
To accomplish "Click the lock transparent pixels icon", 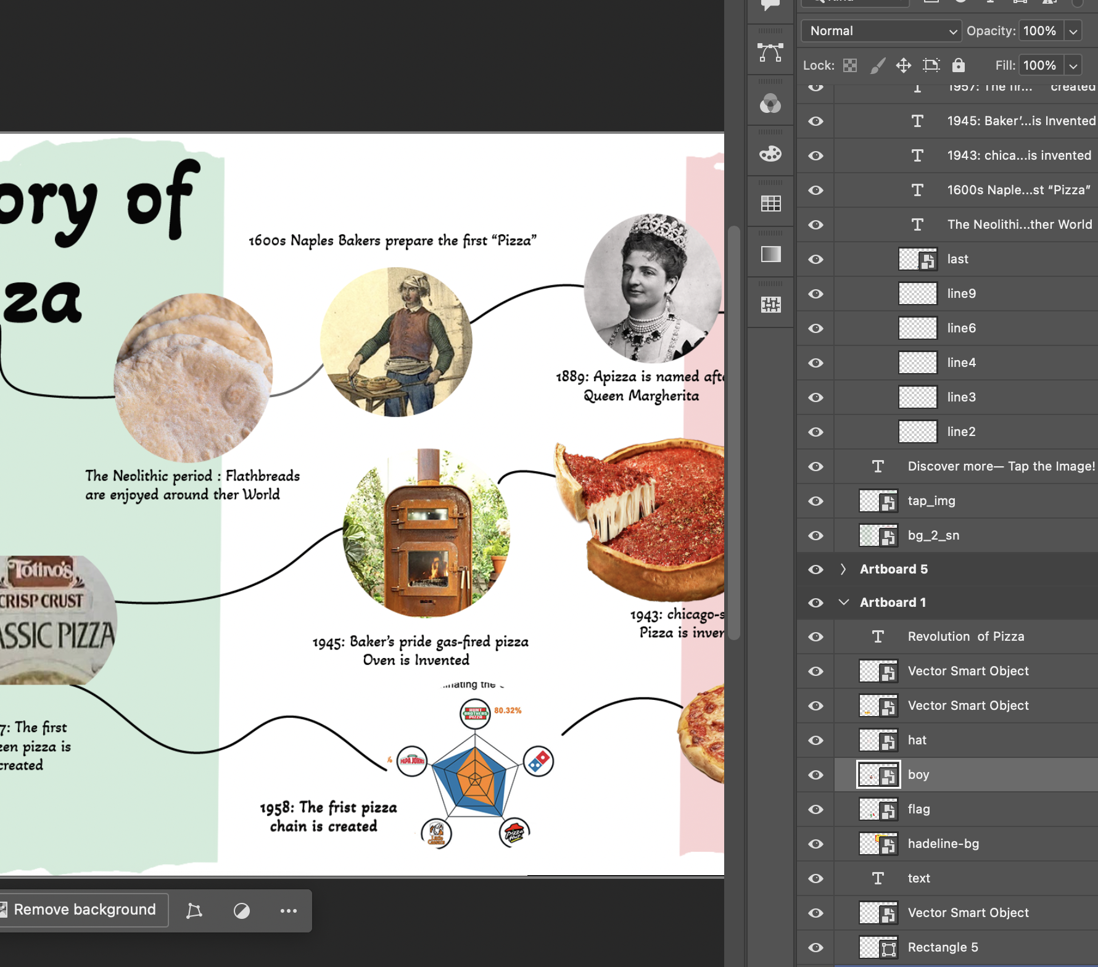I will (850, 65).
